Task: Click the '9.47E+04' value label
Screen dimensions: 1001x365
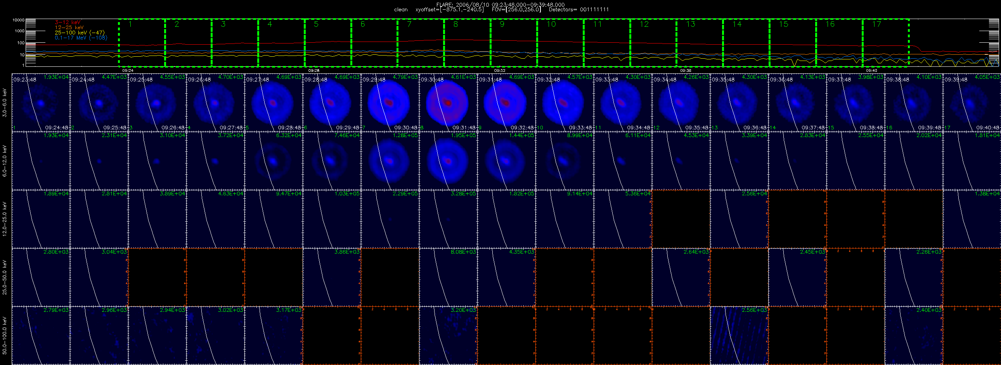Action: click(x=289, y=194)
